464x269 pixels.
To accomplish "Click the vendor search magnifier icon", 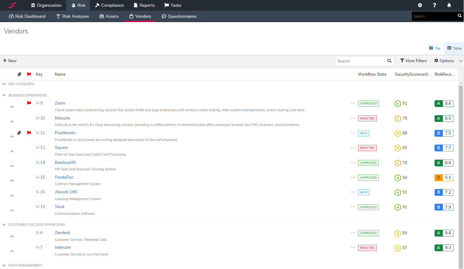I will pos(389,61).
